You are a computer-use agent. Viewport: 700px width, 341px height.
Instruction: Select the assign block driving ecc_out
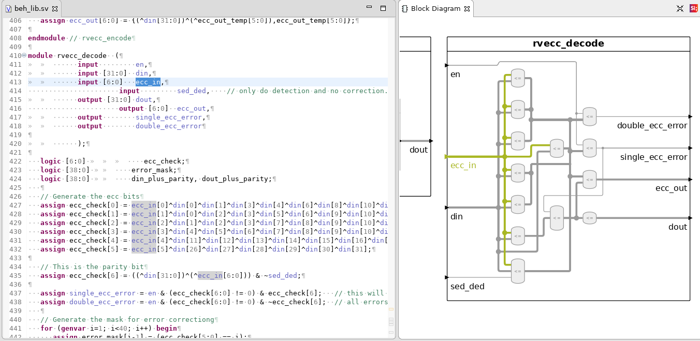click(589, 179)
